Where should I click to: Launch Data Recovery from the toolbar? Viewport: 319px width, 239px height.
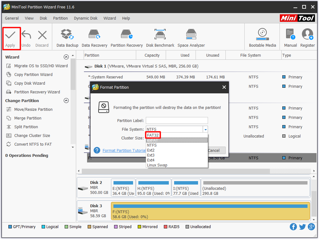tap(94, 34)
